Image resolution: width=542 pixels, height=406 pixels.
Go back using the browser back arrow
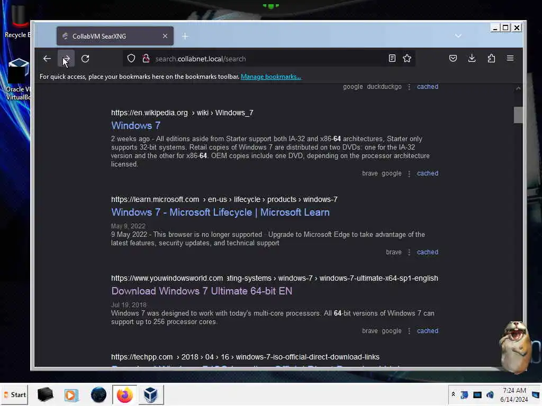point(47,59)
